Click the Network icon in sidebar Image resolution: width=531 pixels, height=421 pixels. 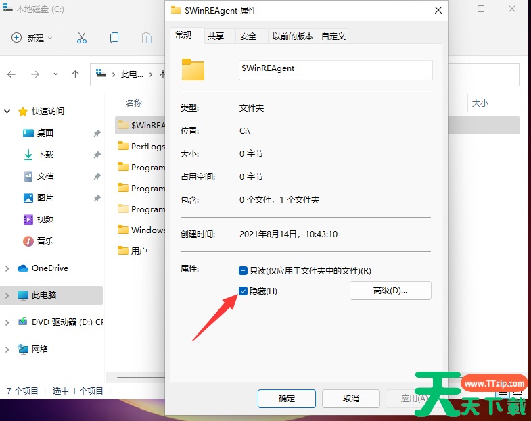pos(23,349)
